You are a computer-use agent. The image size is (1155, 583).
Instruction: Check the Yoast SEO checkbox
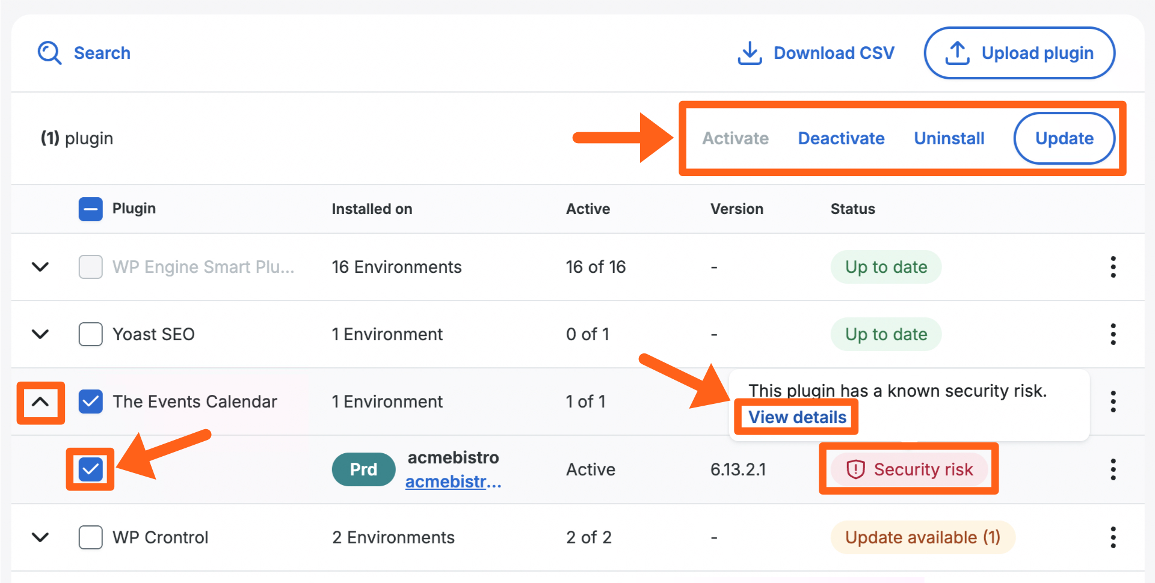coord(90,334)
